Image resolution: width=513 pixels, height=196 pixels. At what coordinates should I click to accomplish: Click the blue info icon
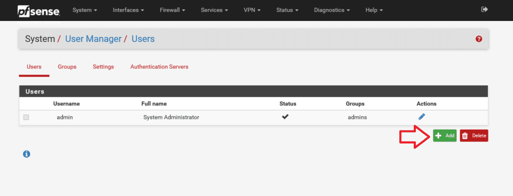pyautogui.click(x=27, y=154)
